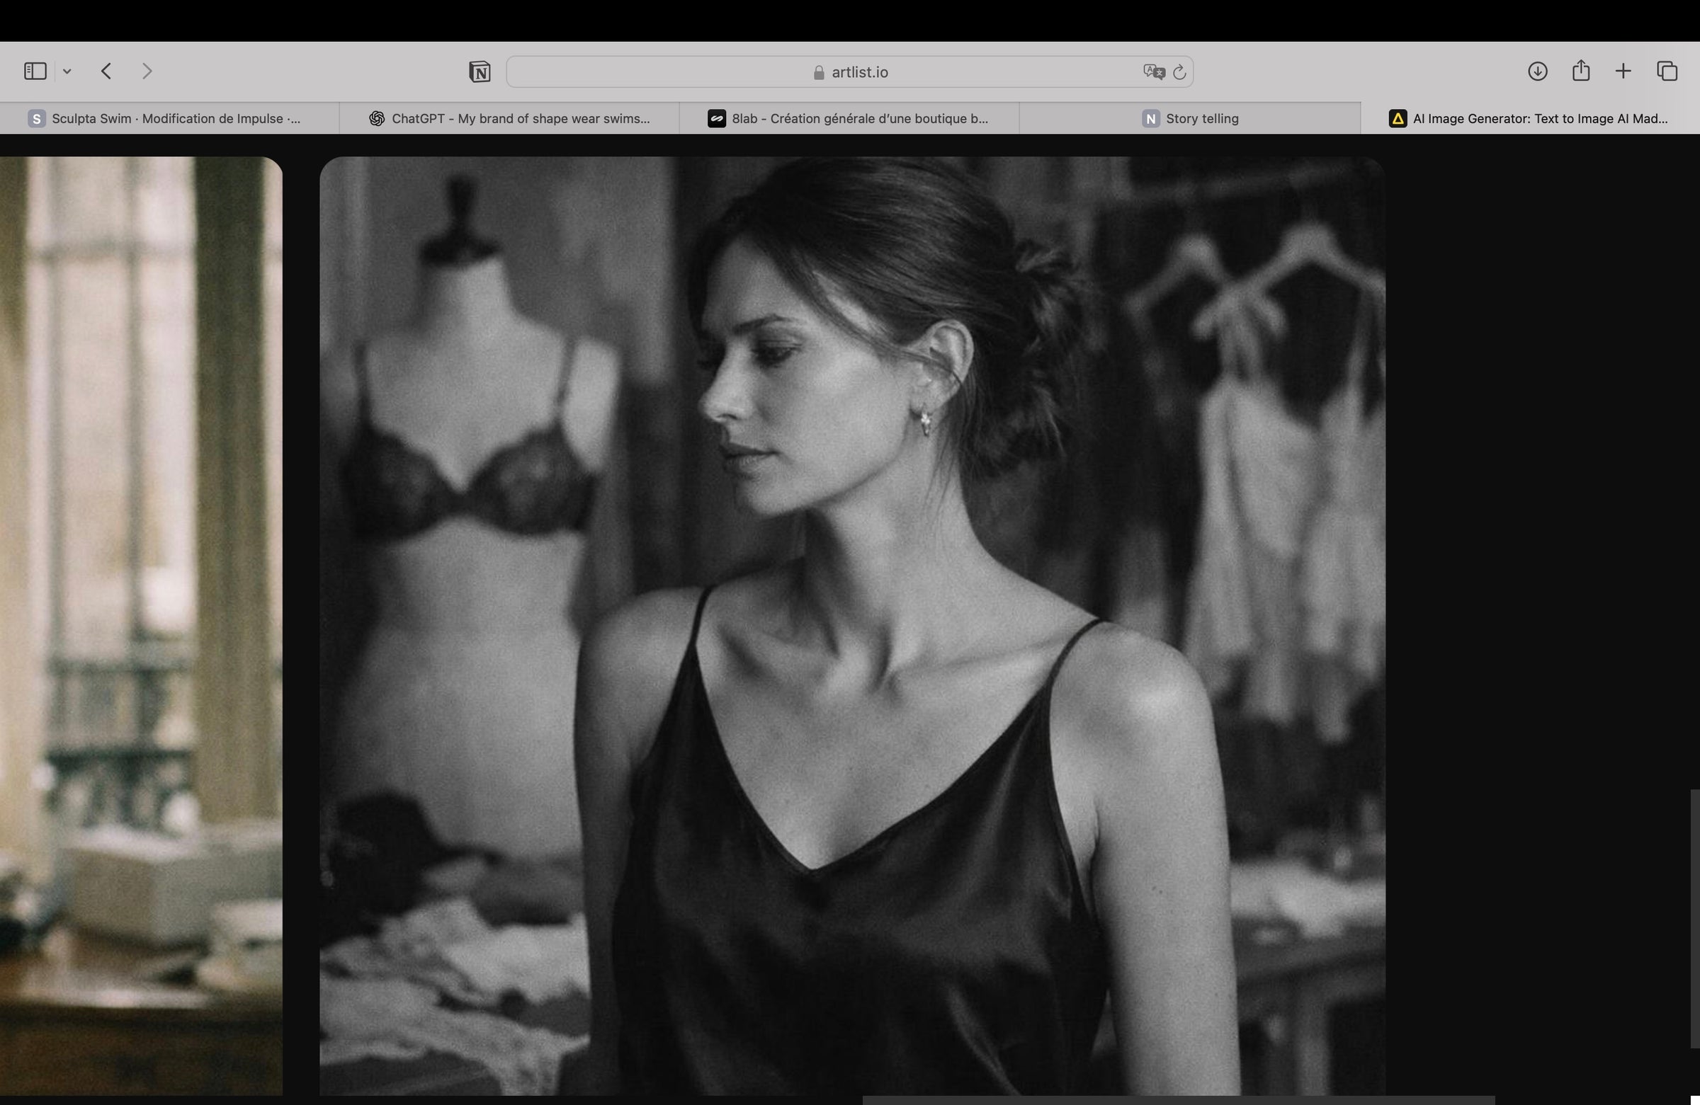
Task: Open the Notion web clipper extension
Action: pos(480,72)
